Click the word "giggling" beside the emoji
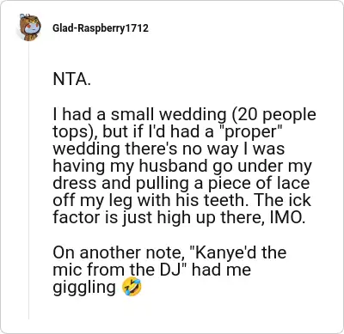This screenshot has height=334, width=344. pos(84,288)
